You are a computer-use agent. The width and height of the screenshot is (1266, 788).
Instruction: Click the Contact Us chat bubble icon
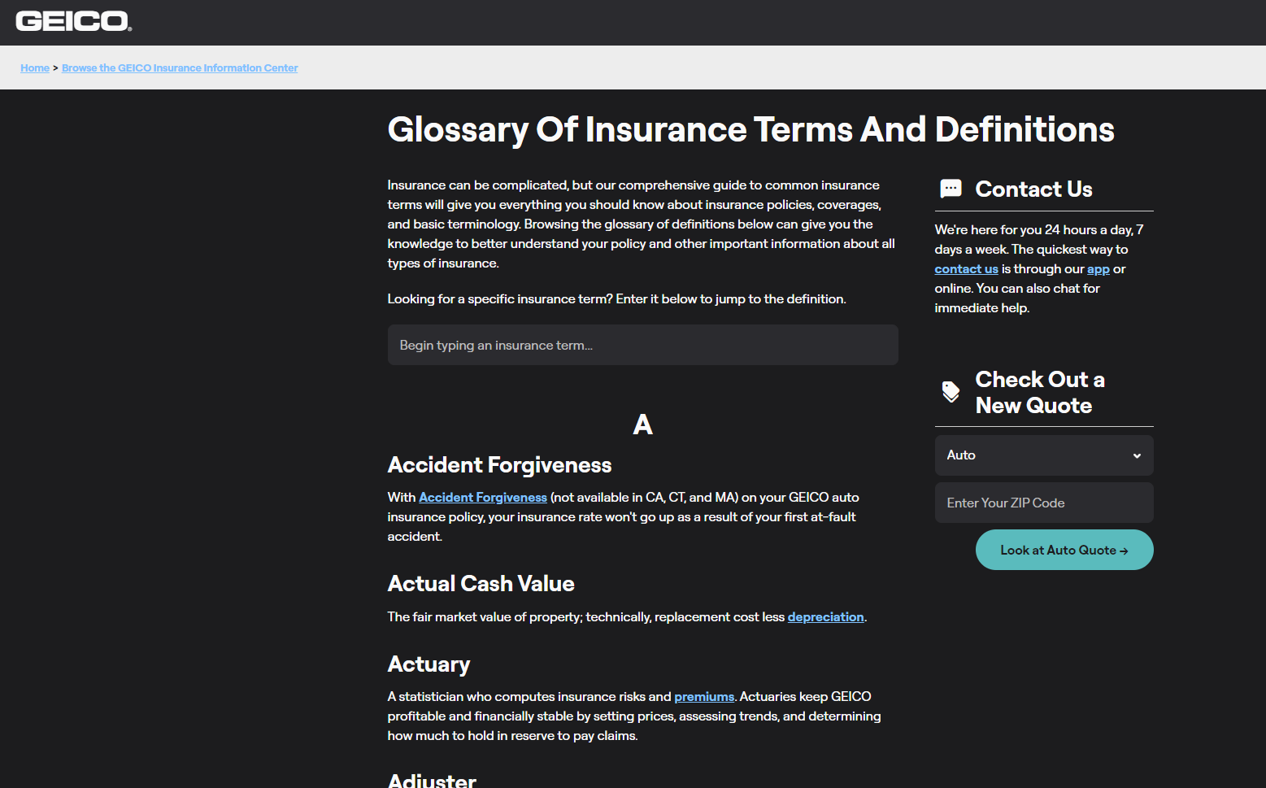pyautogui.click(x=951, y=189)
